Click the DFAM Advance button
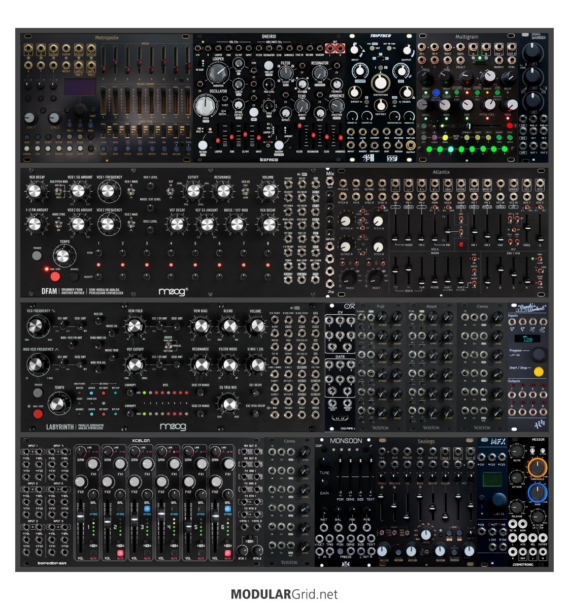The height and width of the screenshot is (605, 569). pos(74,276)
